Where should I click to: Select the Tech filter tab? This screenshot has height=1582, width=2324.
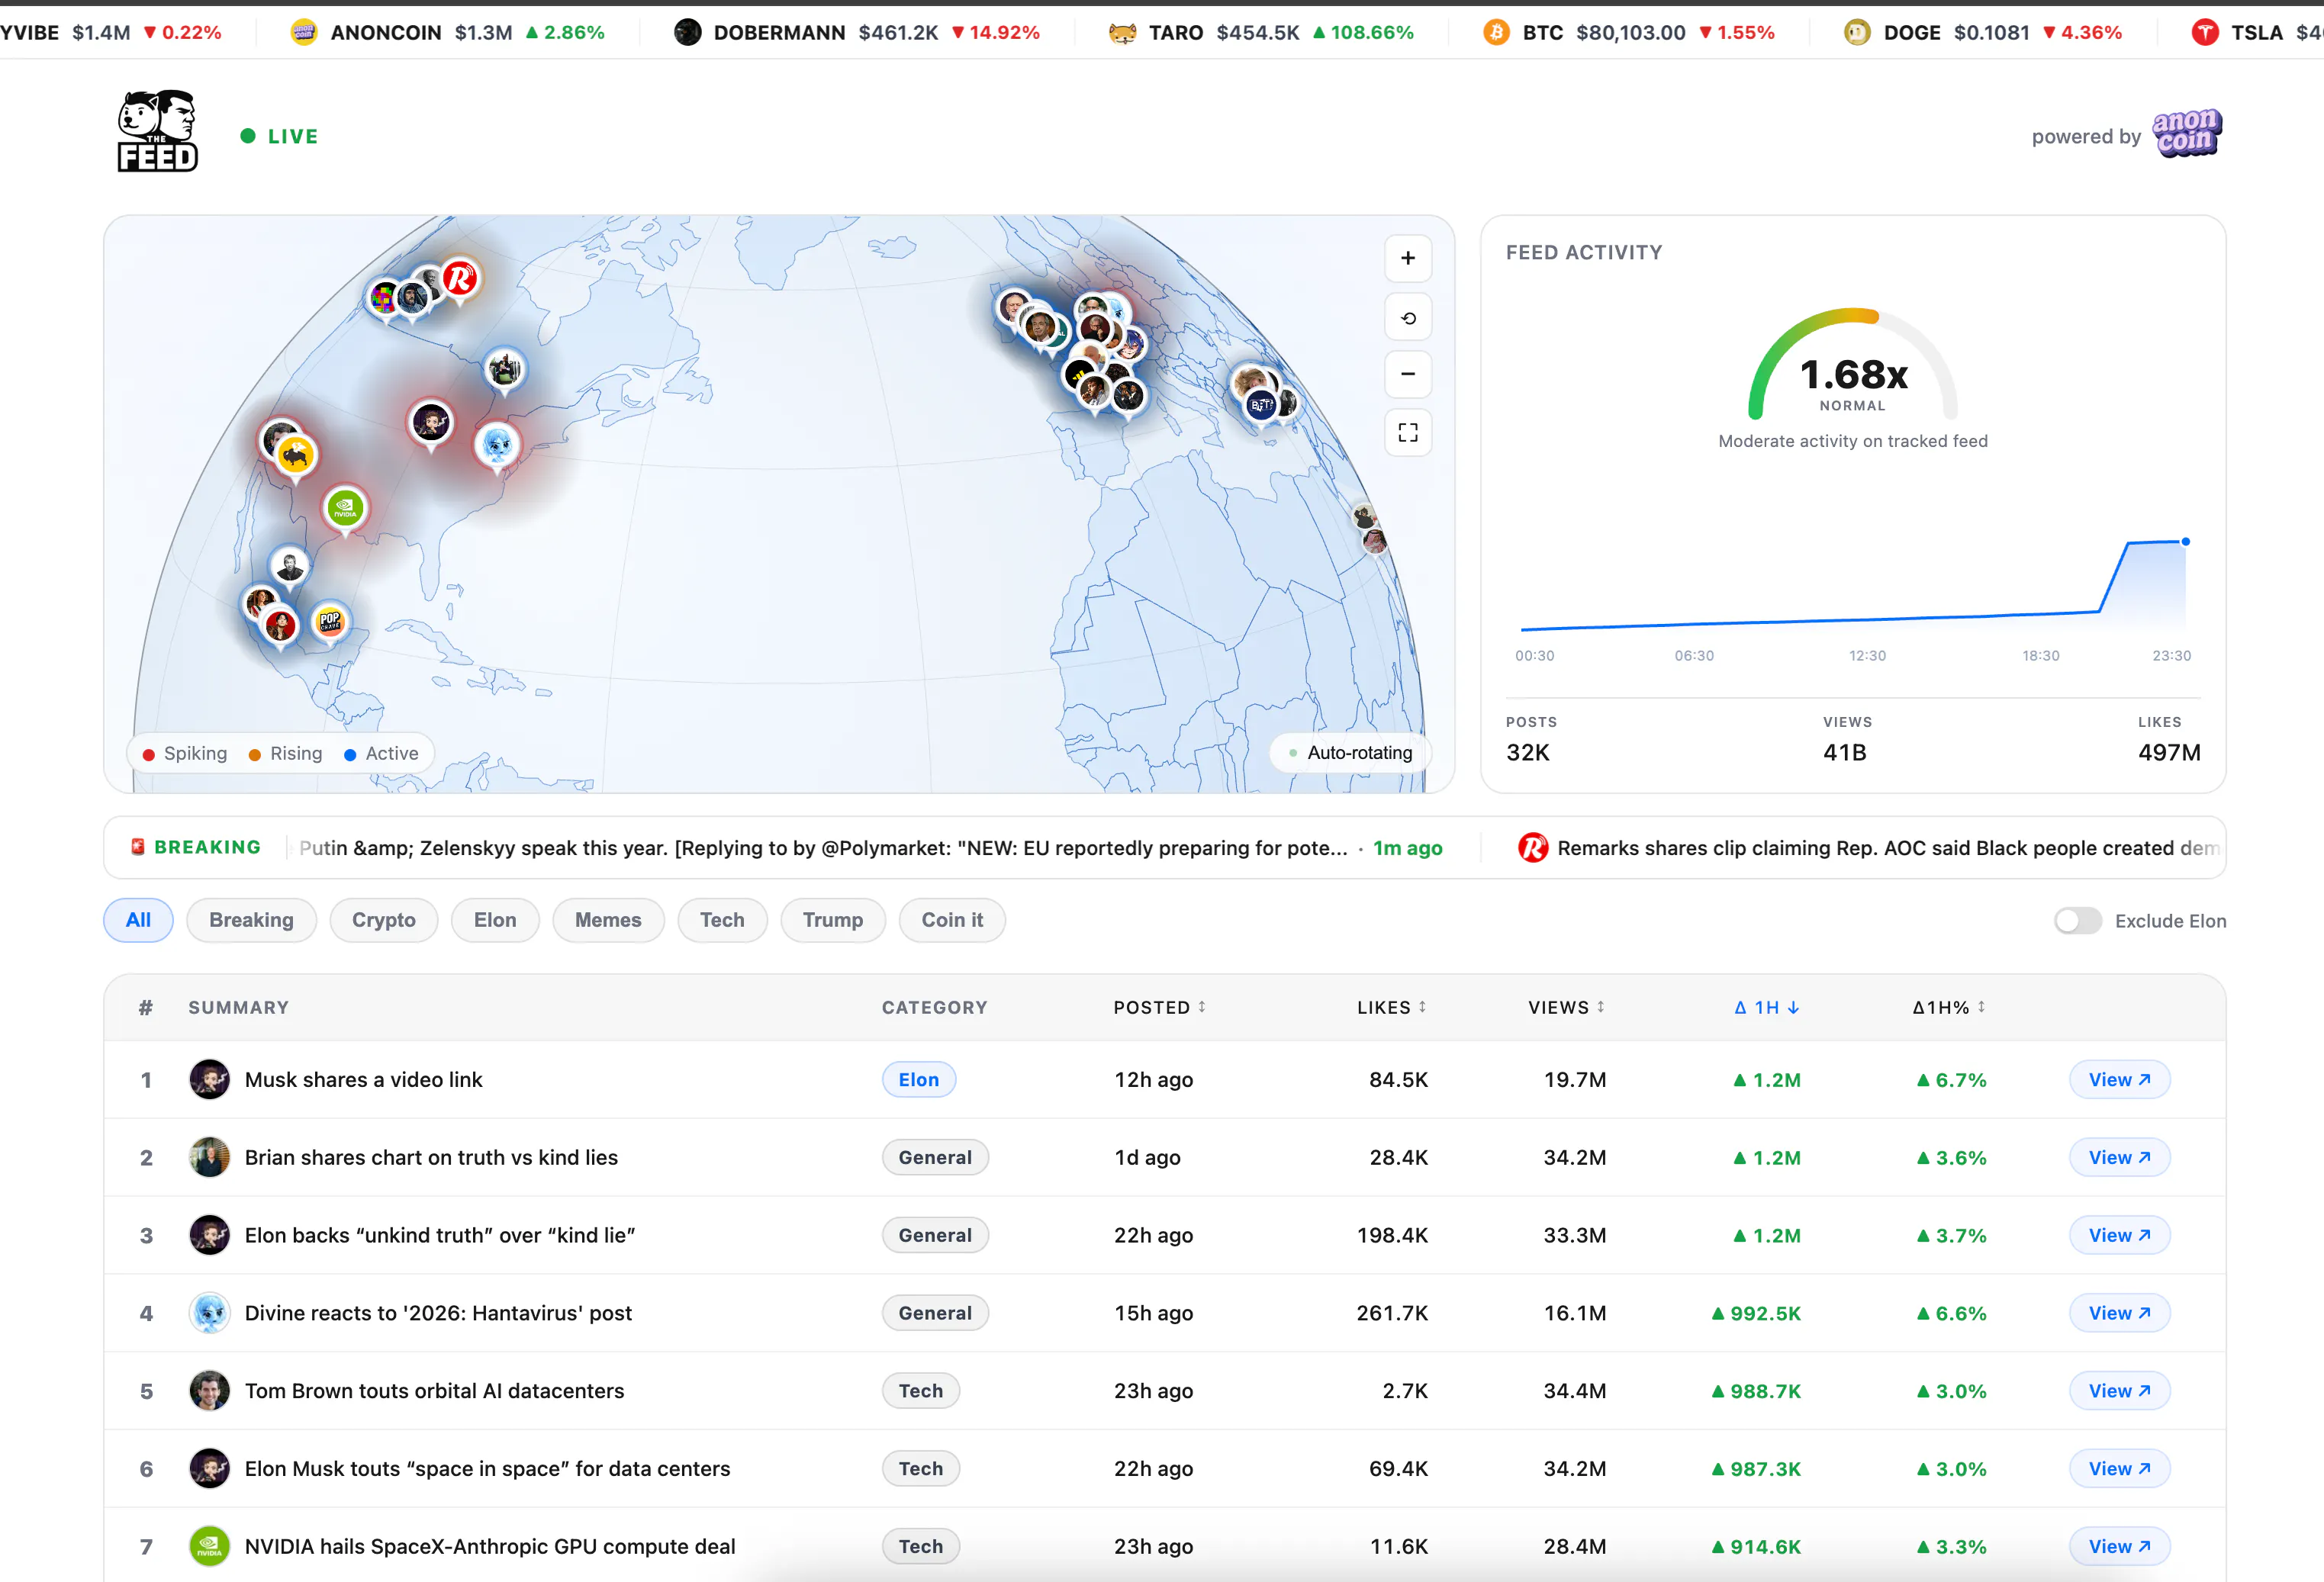point(722,920)
